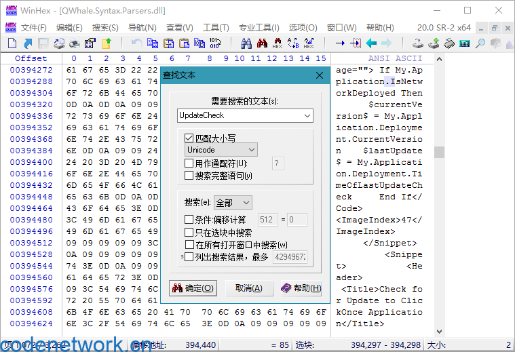The width and height of the screenshot is (515, 352).
Task: Open the 查看(V) menu
Action: 180,28
